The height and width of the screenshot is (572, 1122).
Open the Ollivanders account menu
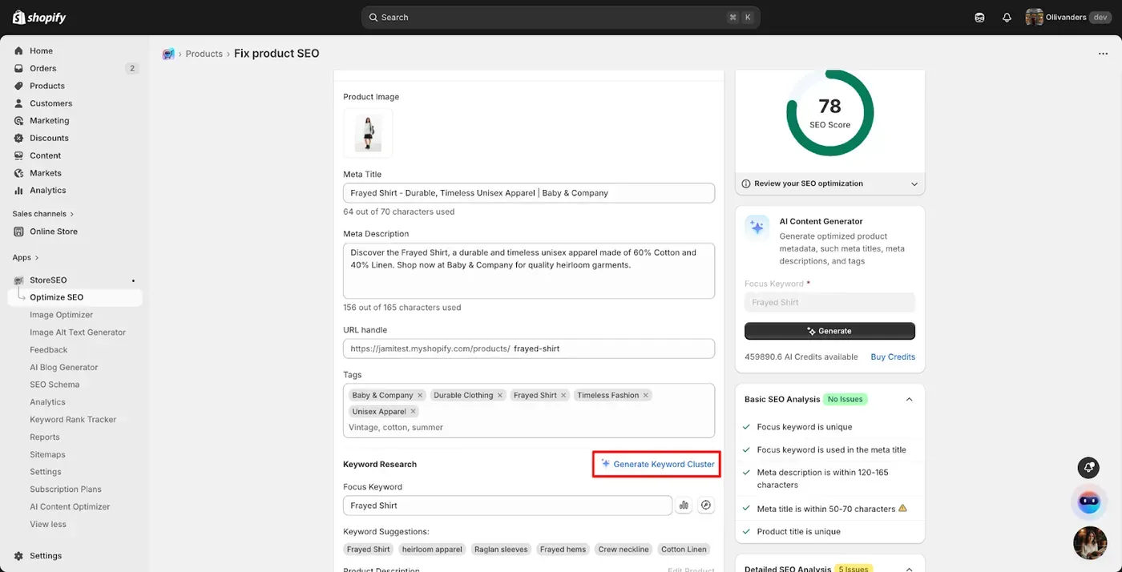point(1069,18)
